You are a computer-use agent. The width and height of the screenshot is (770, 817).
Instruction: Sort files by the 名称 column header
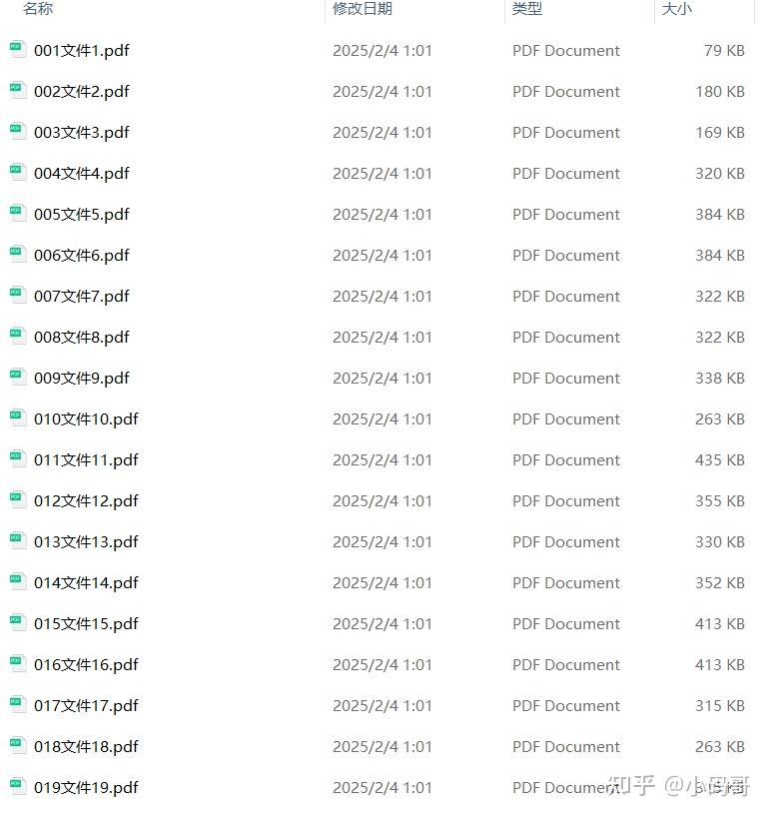[x=38, y=9]
